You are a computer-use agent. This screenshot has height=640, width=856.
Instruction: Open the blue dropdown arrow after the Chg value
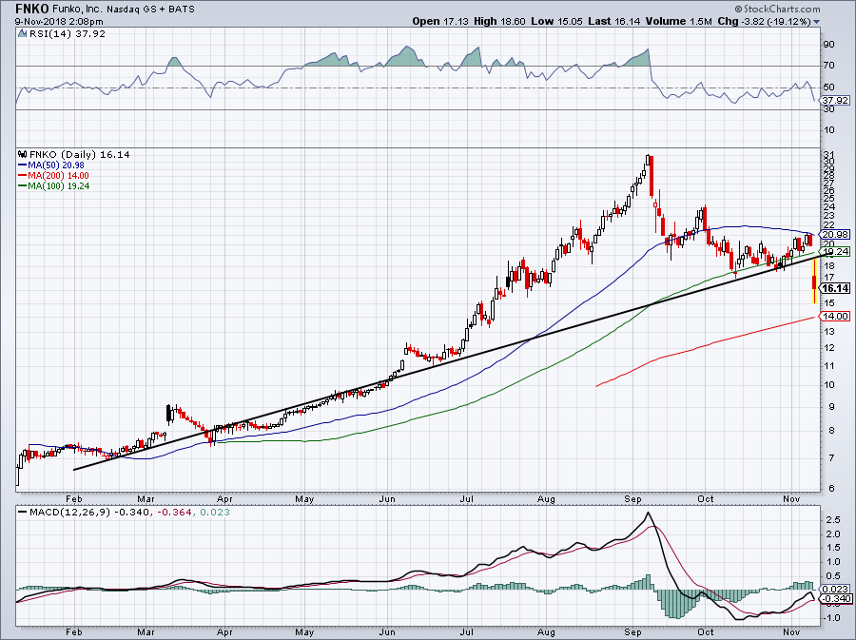click(817, 22)
